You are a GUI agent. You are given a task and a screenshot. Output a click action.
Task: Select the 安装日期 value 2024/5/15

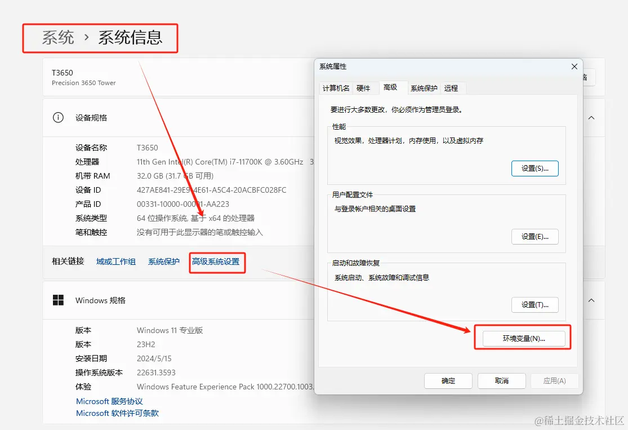[x=154, y=358]
